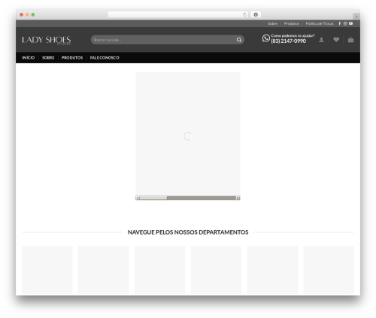Image resolution: width=376 pixels, height=318 pixels.
Task: Click the Lady Shoes logo
Action: pyautogui.click(x=47, y=40)
